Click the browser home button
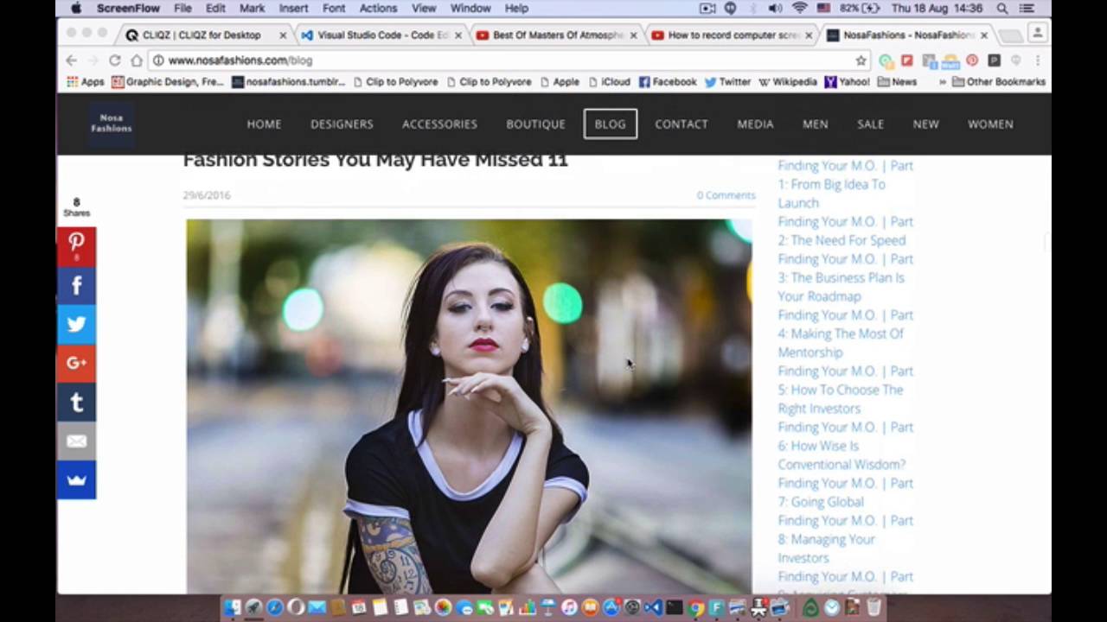1107x622 pixels. coord(136,60)
